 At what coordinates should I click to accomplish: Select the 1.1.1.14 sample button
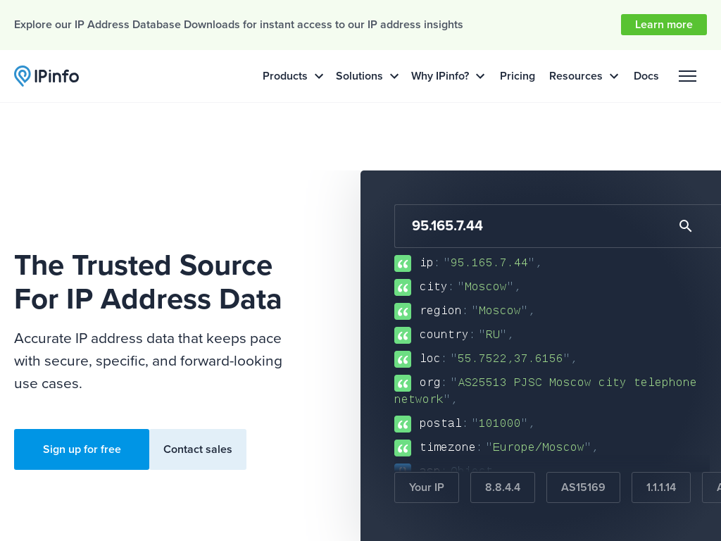(661, 487)
